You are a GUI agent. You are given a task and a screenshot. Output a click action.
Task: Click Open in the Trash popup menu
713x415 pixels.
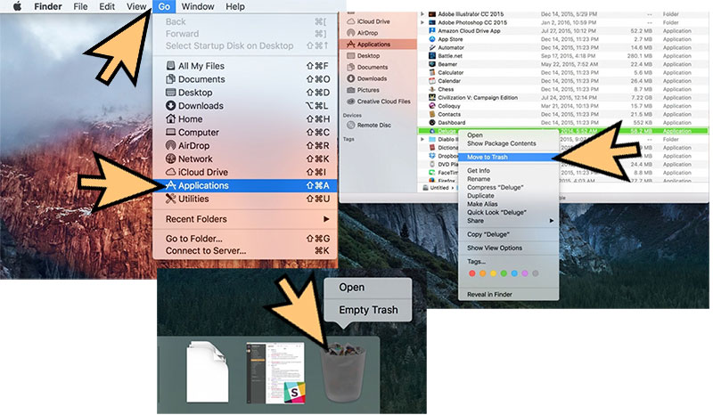[351, 288]
